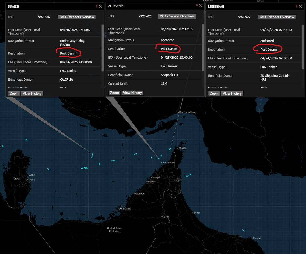Select the vessel marker near Muscat

click(244, 231)
